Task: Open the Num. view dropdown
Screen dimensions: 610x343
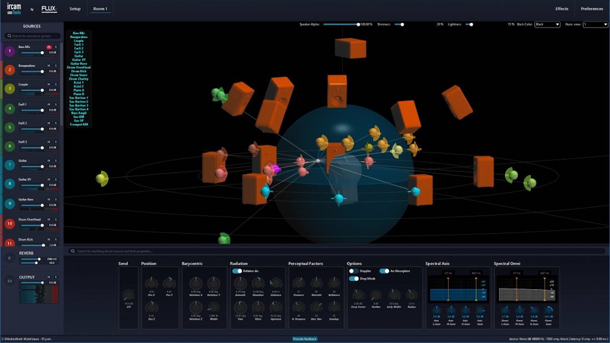Action: pyautogui.click(x=596, y=24)
